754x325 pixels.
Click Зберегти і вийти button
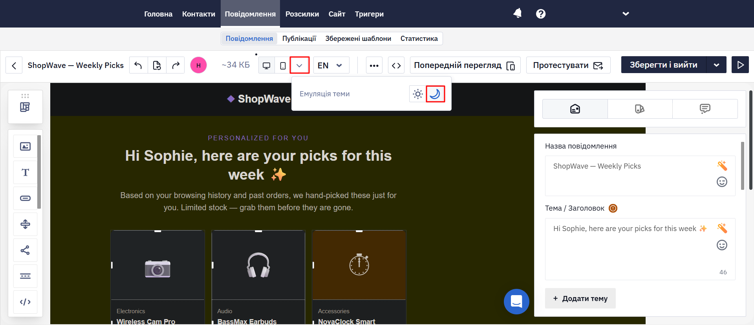point(664,65)
